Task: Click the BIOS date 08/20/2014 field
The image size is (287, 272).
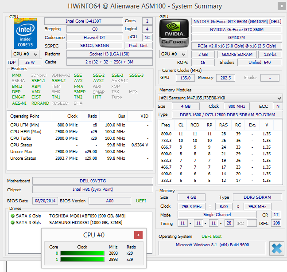Action: coord(45,201)
